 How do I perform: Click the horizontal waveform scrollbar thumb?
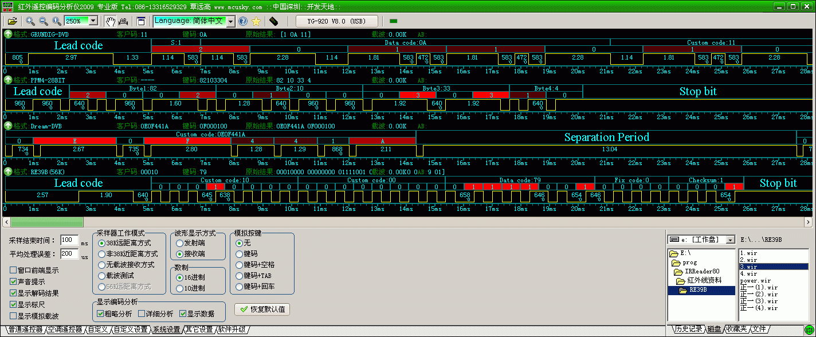pyautogui.click(x=47, y=222)
